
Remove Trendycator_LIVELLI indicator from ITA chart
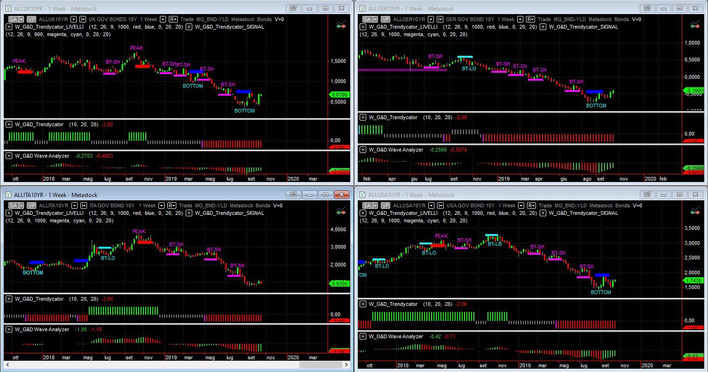(8, 213)
